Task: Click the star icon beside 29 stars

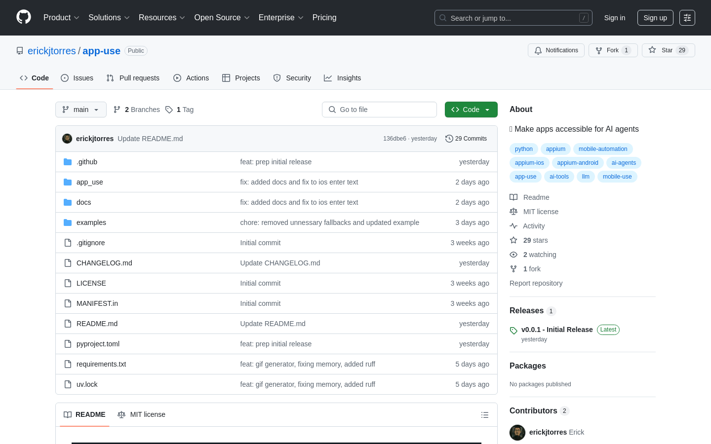Action: [x=513, y=240]
